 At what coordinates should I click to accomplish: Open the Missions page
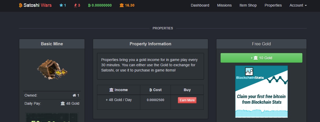pos(224,5)
